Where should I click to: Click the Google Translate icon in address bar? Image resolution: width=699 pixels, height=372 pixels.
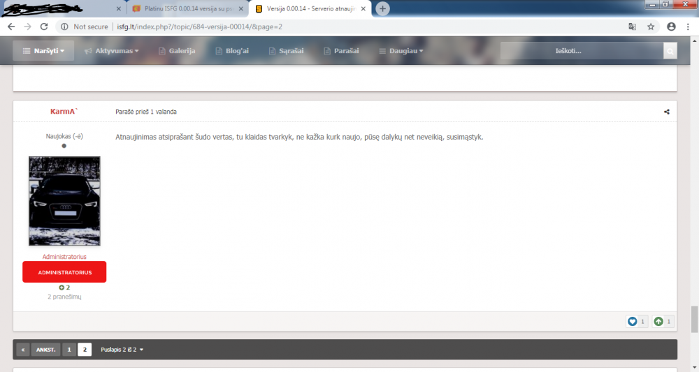(x=632, y=27)
